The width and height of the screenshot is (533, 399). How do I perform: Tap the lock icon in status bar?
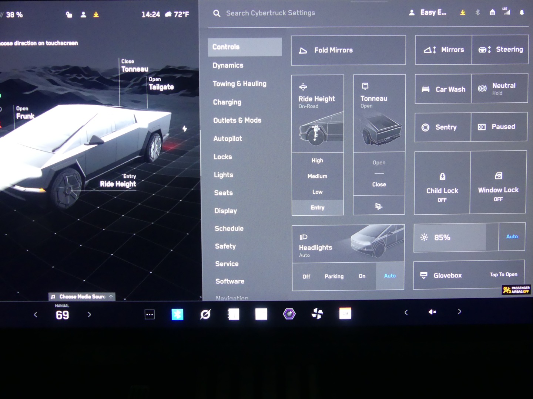[69, 15]
